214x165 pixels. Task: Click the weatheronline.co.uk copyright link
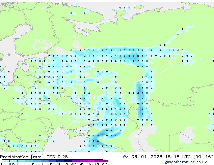point(186,162)
